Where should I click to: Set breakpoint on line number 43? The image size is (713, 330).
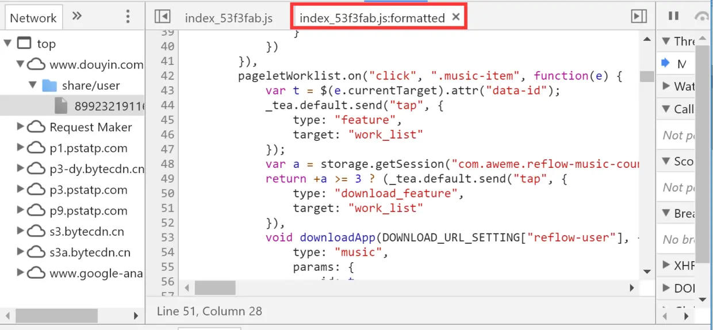167,90
